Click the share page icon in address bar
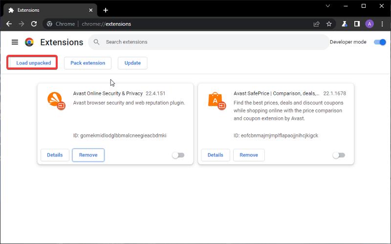391x244 pixels. tap(317, 23)
